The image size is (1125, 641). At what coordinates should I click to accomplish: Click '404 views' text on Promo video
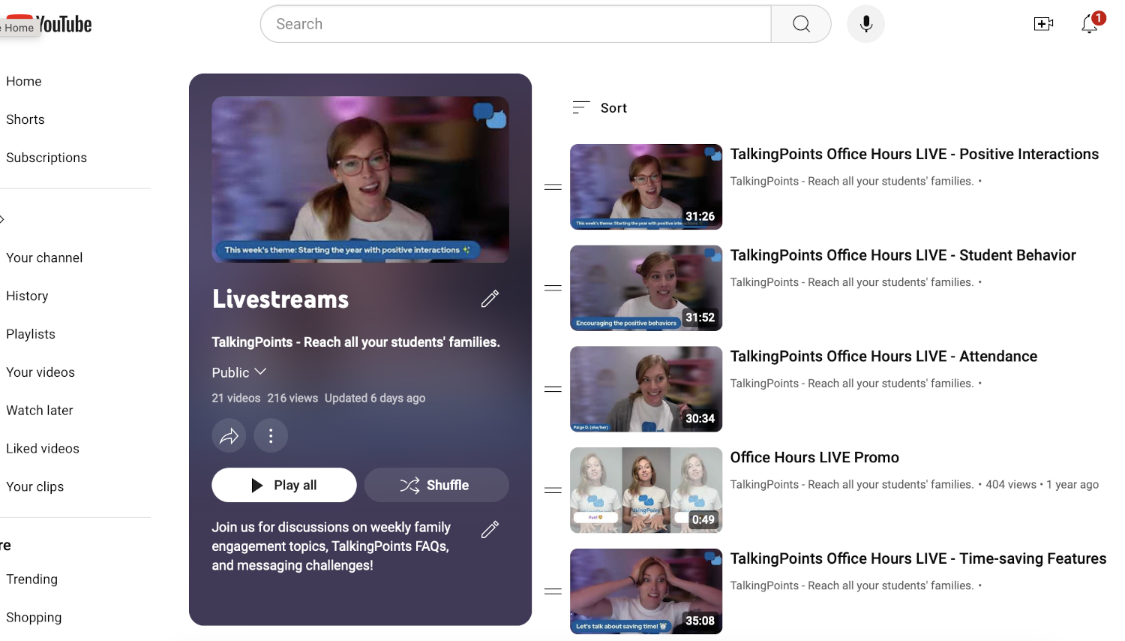pyautogui.click(x=1011, y=485)
